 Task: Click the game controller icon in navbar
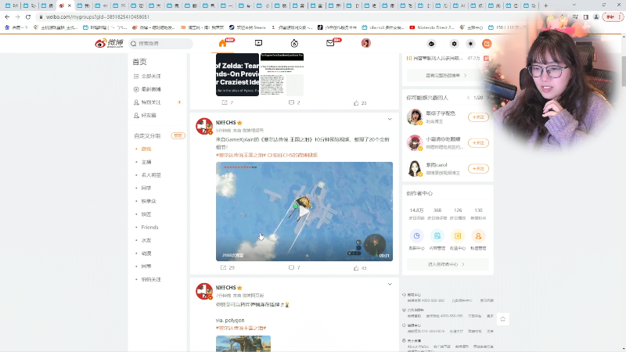431,44
